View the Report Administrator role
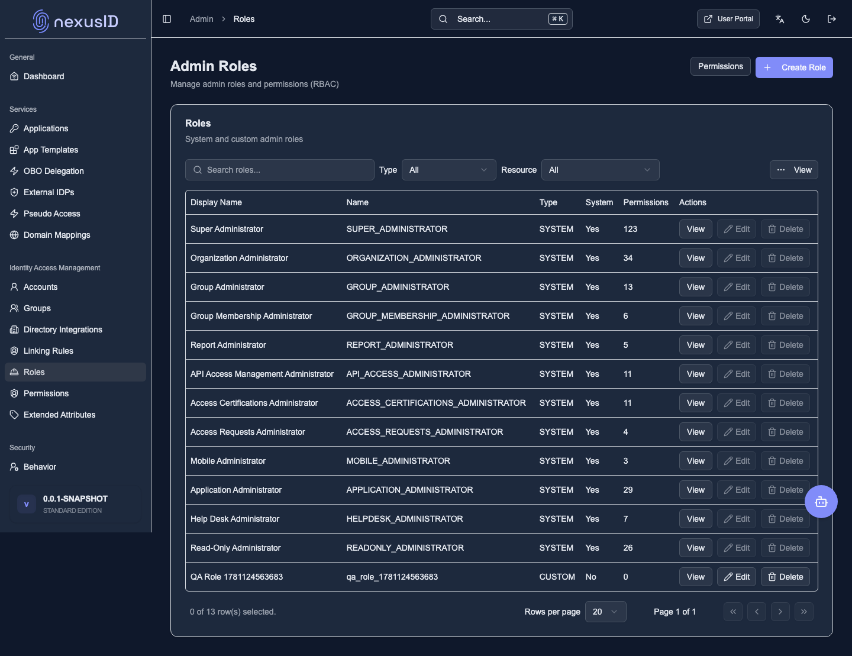The height and width of the screenshot is (656, 852). click(696, 345)
